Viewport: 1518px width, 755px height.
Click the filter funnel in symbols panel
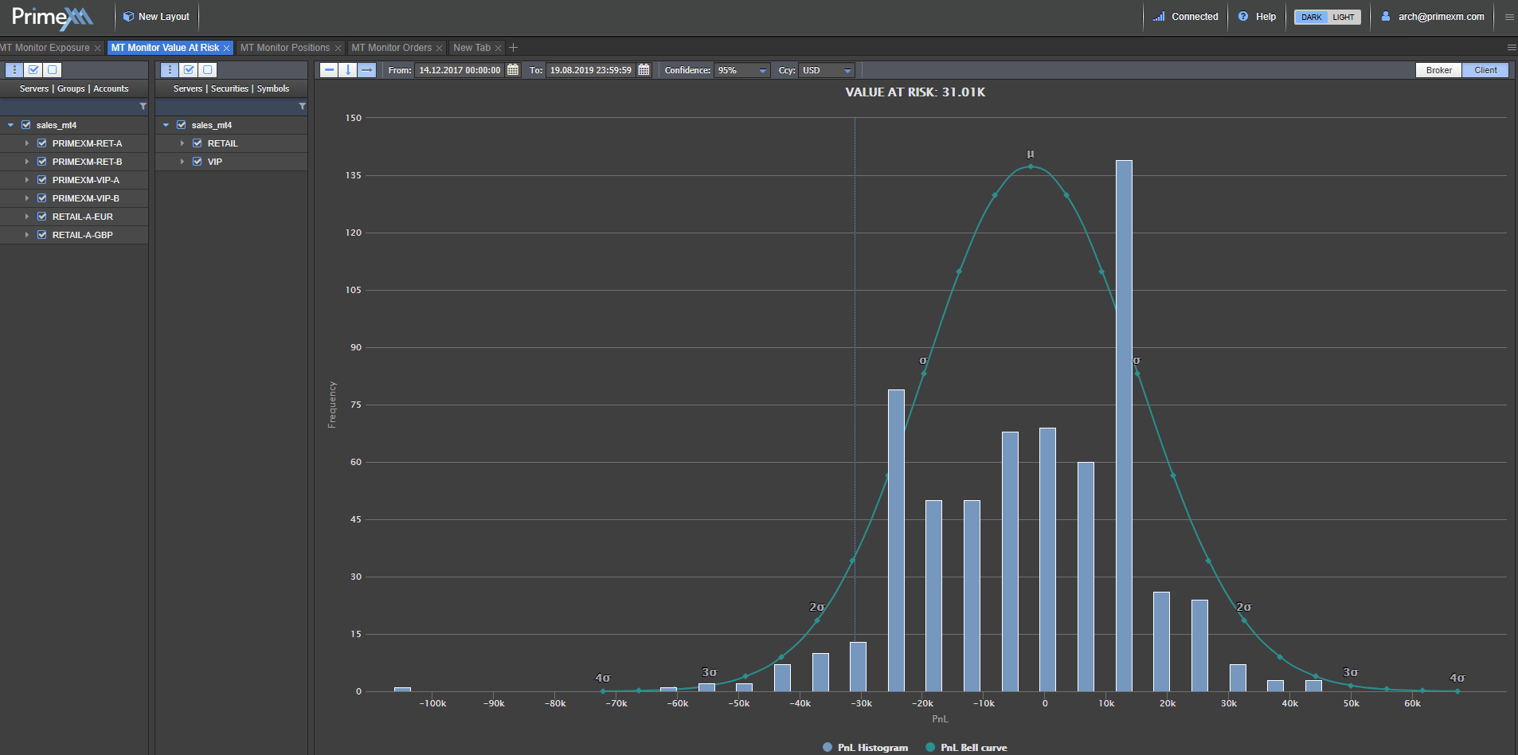[302, 107]
